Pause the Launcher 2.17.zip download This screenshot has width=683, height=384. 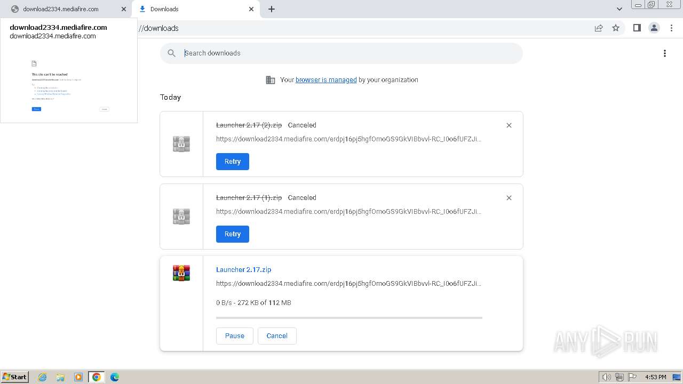click(235, 336)
